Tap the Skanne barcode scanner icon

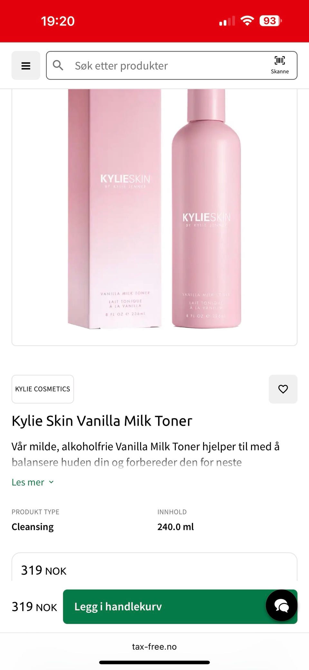click(280, 65)
